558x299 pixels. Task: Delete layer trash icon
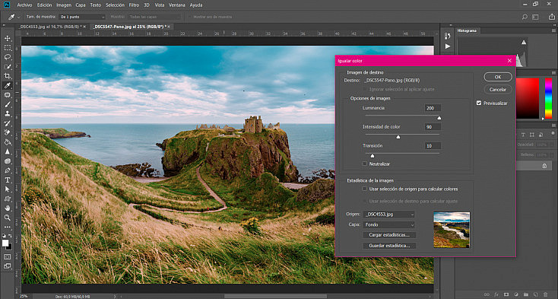coord(545,294)
